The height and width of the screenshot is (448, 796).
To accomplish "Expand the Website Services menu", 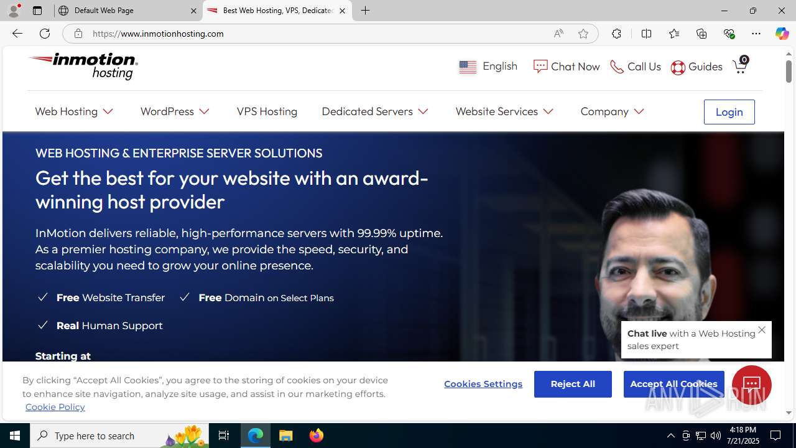I will coord(504,111).
